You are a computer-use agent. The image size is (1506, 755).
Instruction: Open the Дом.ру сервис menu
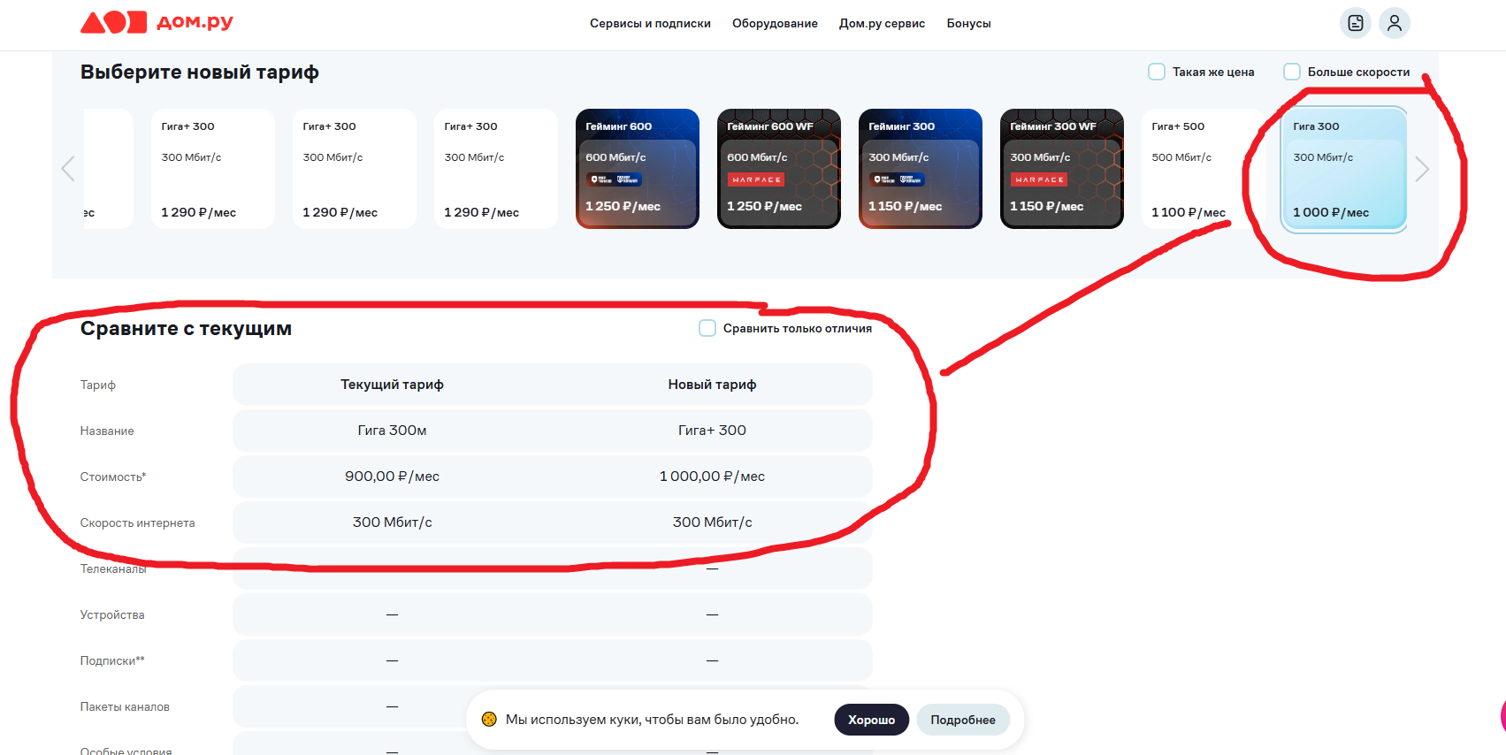(882, 24)
